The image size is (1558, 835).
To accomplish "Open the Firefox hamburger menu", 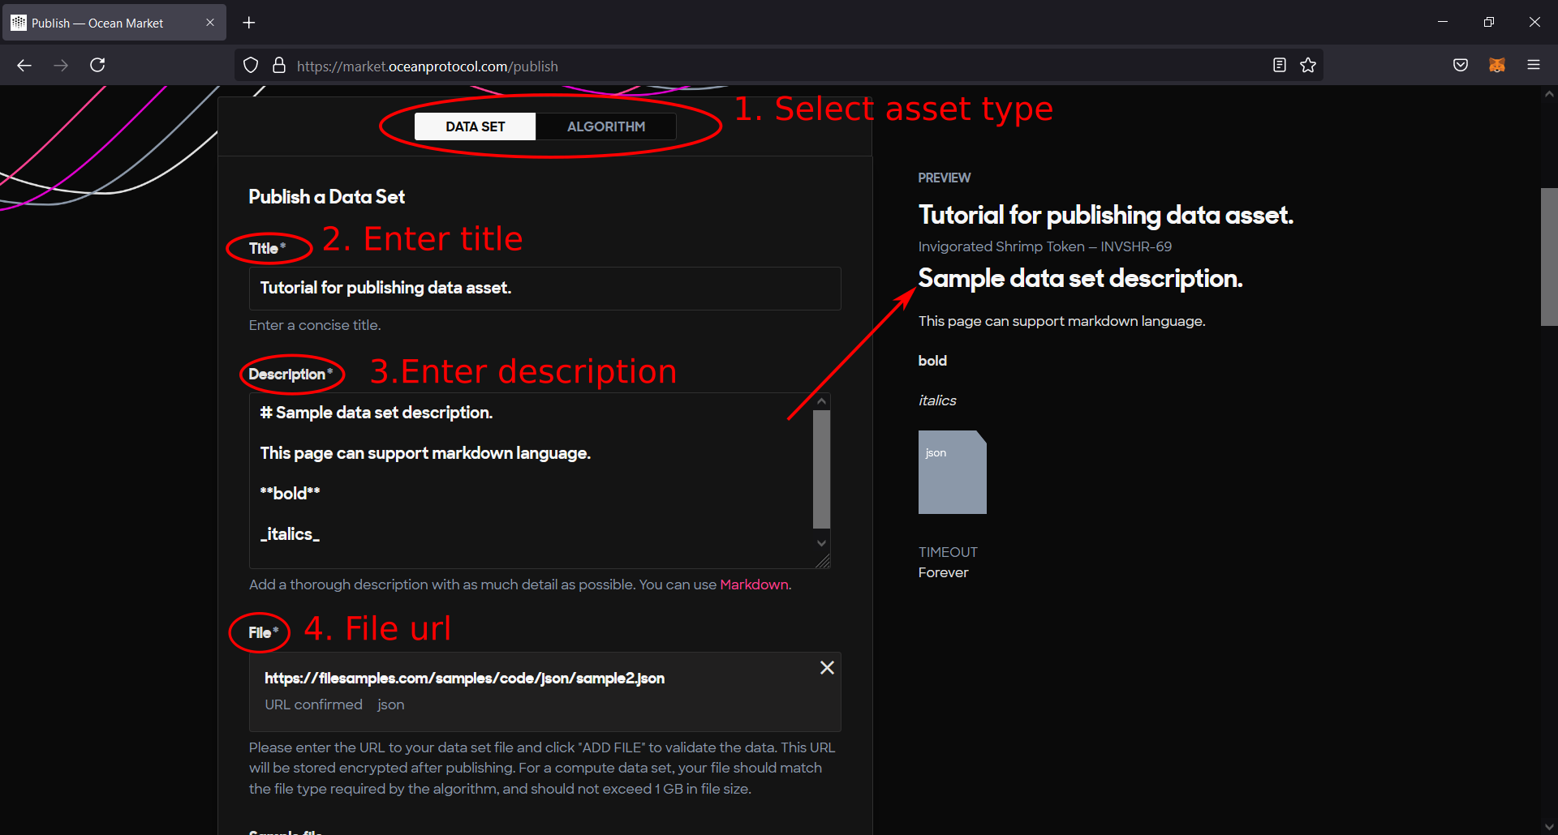I will click(1534, 65).
